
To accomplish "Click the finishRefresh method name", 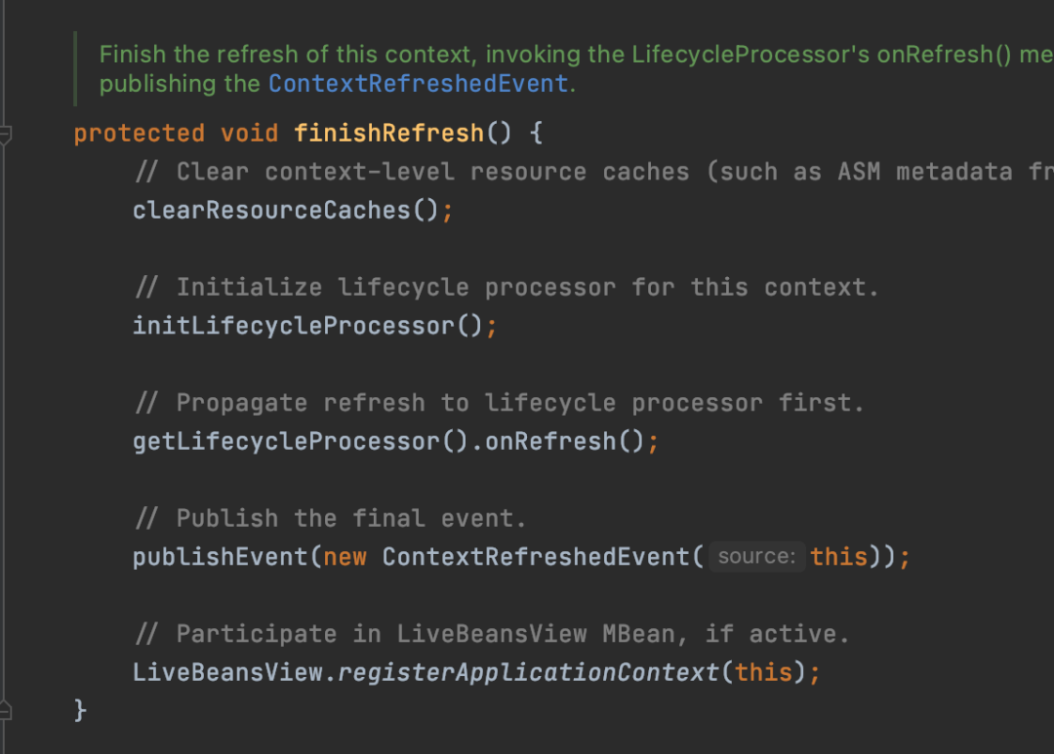I will [389, 133].
